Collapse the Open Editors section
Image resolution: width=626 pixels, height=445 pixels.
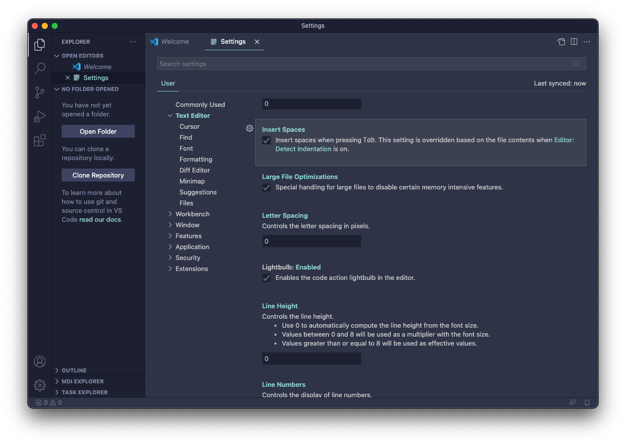(x=98, y=56)
